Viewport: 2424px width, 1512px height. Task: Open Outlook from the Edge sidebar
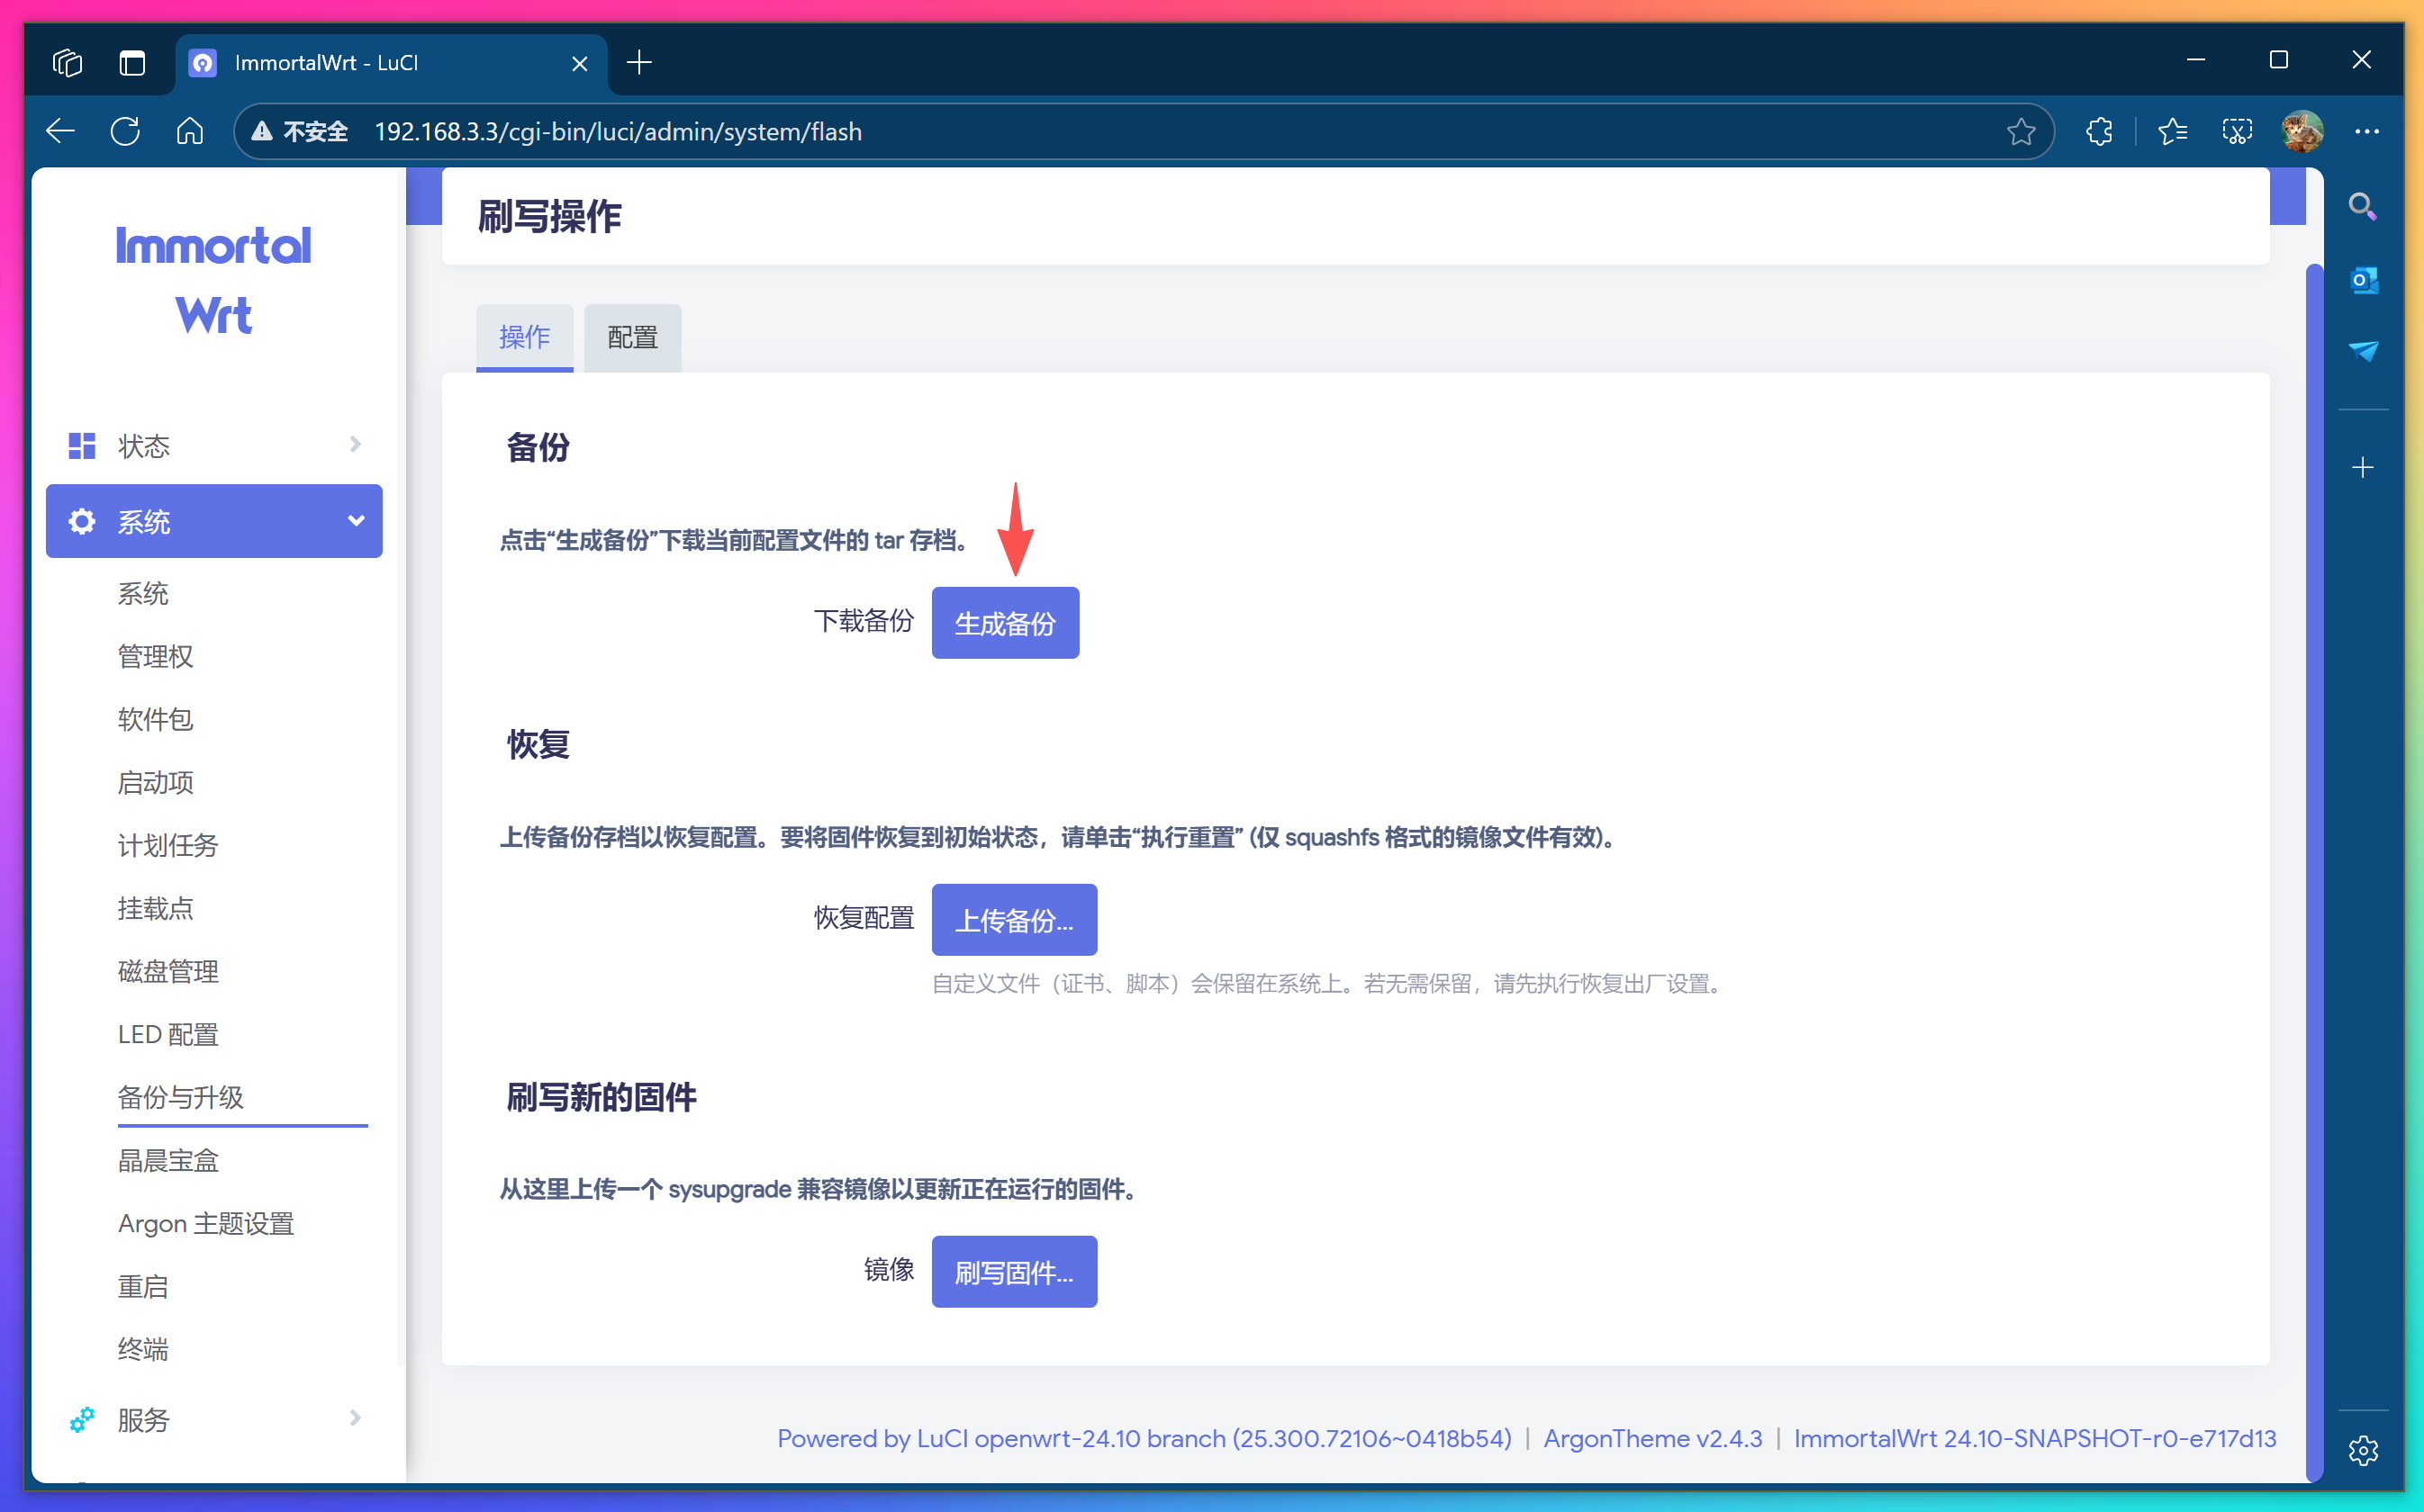click(2364, 281)
